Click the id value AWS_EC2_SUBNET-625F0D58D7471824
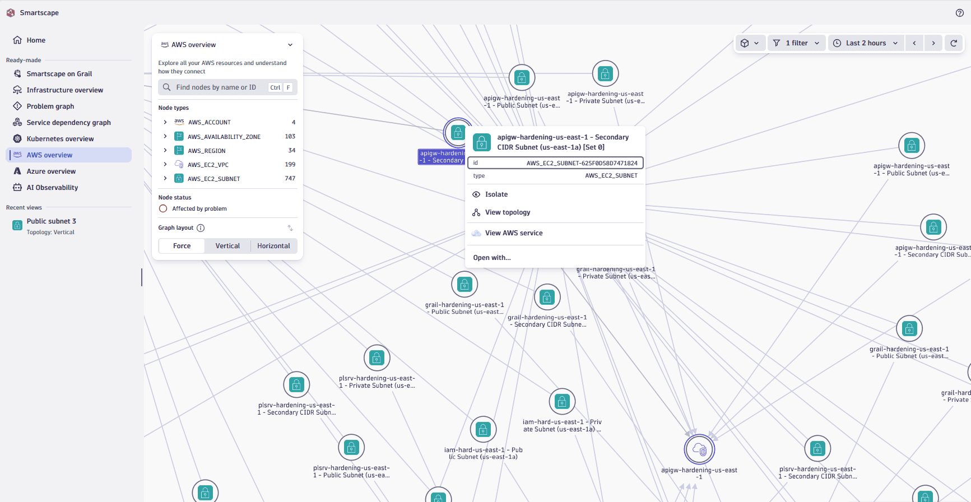The width and height of the screenshot is (971, 502). 582,163
